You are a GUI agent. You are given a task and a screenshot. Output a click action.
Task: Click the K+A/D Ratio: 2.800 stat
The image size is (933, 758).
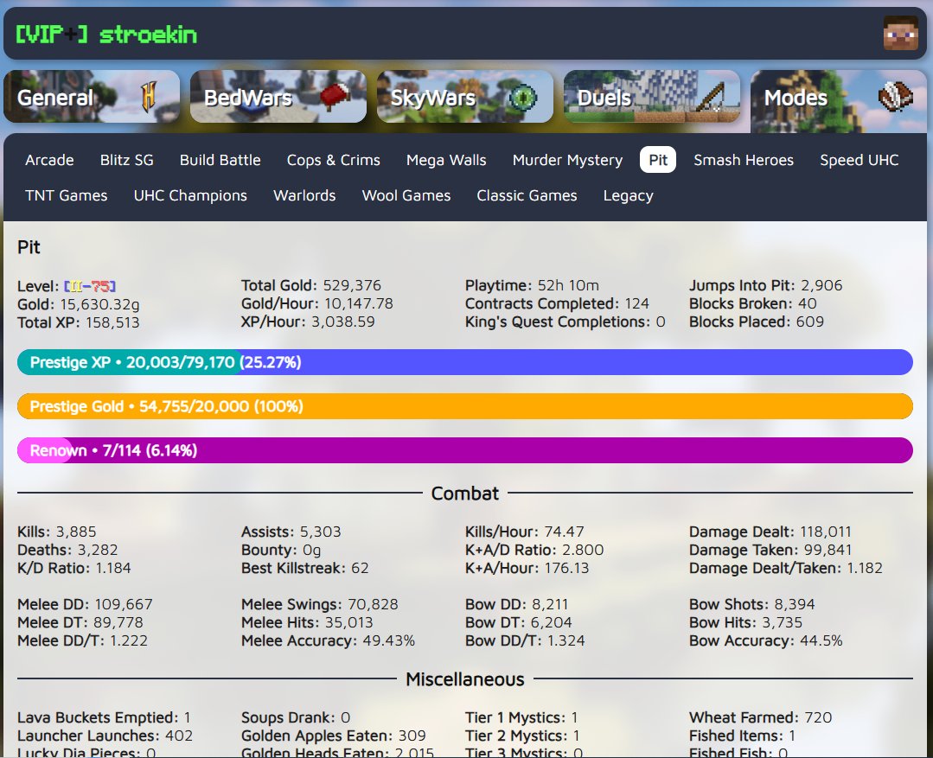click(x=534, y=550)
